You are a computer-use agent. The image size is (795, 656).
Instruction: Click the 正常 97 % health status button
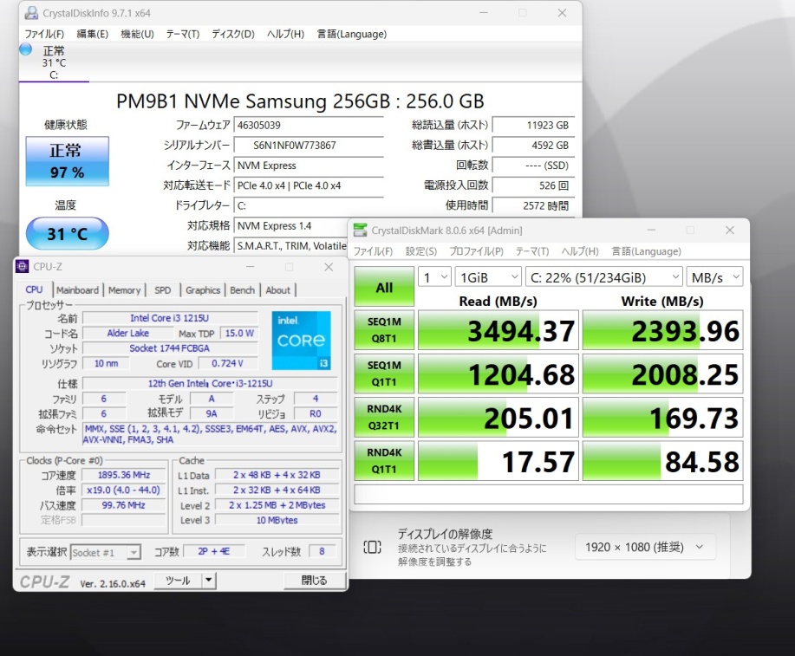click(67, 161)
